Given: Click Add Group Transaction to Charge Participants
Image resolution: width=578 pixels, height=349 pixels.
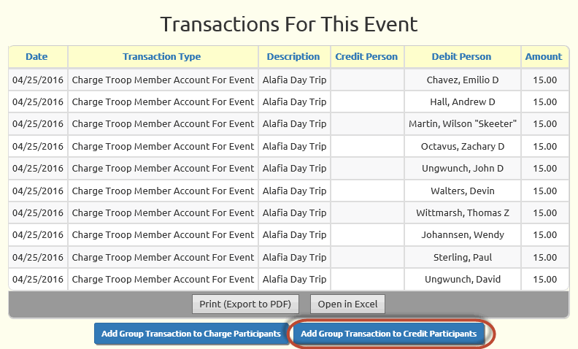Looking at the screenshot, I should click(x=191, y=334).
